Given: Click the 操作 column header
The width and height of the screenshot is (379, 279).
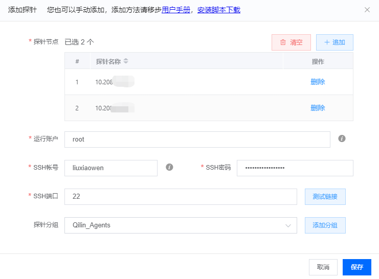Looking at the screenshot, I should click(x=318, y=62).
